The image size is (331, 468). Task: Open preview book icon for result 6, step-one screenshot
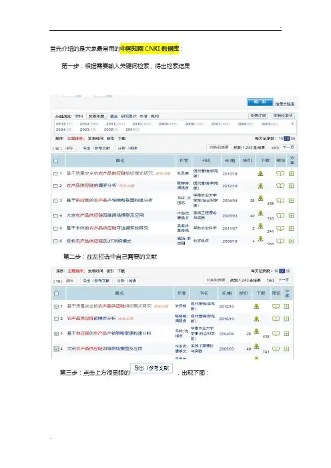[280, 241]
